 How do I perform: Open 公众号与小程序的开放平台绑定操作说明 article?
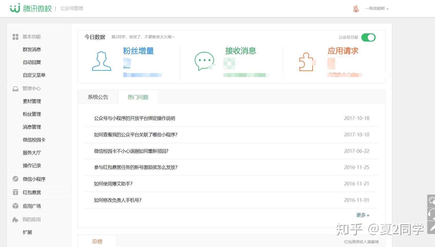(x=135, y=118)
